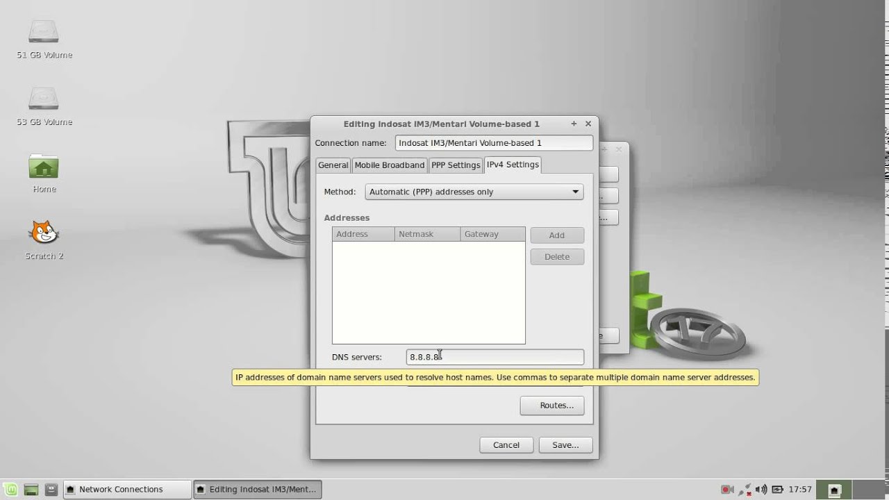Click the battery power tray icon
The width and height of the screenshot is (889, 500).
(778, 490)
